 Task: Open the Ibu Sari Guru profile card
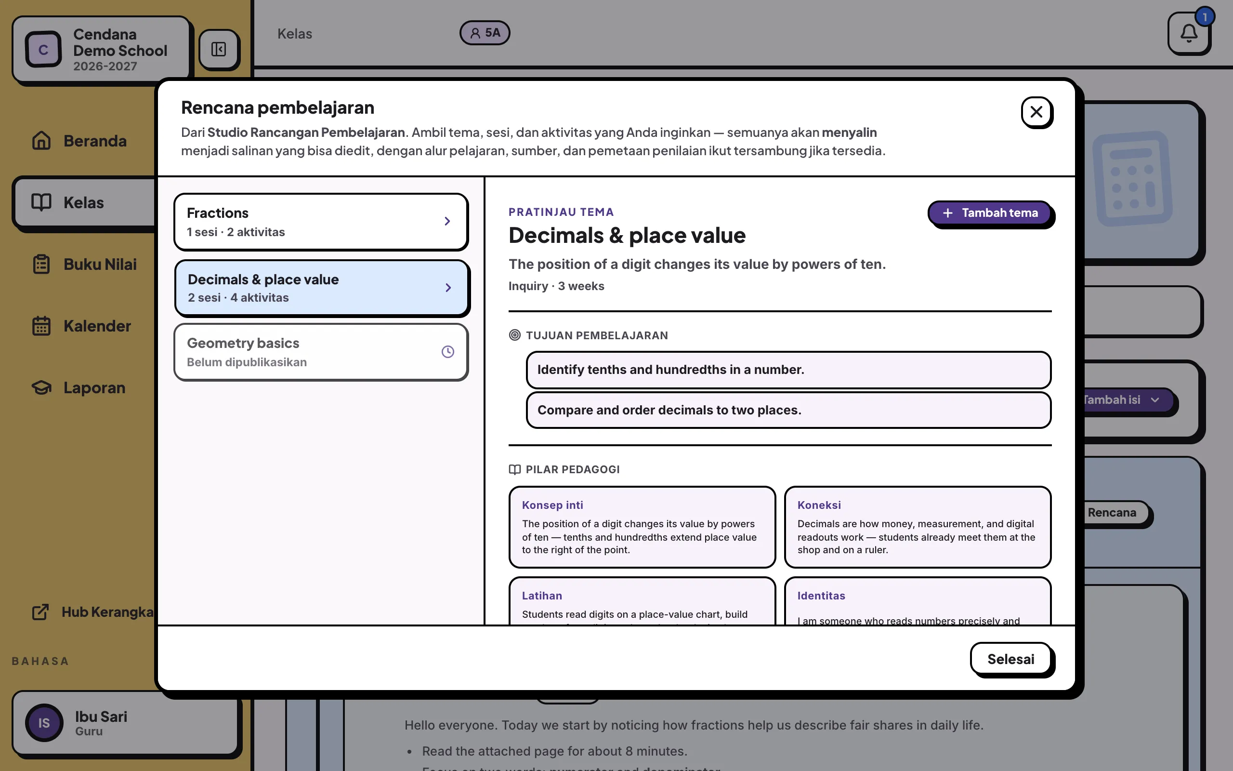pyautogui.click(x=125, y=722)
